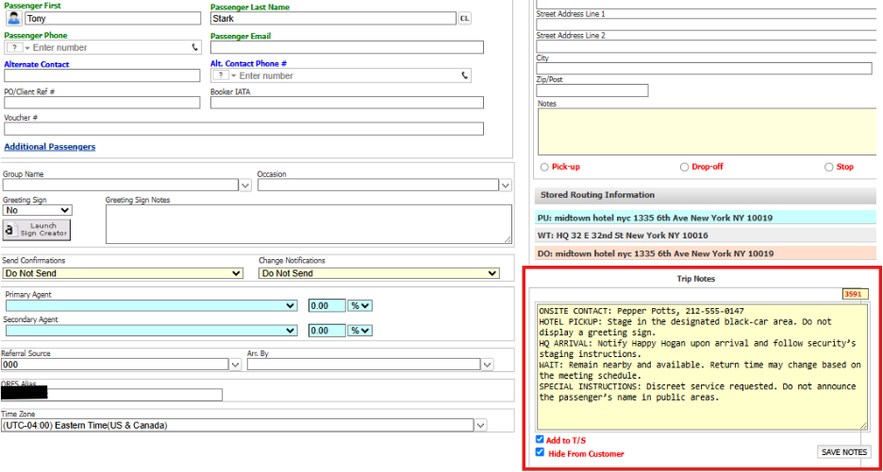Click the Passenger Email field
The image size is (883, 472).
click(347, 47)
